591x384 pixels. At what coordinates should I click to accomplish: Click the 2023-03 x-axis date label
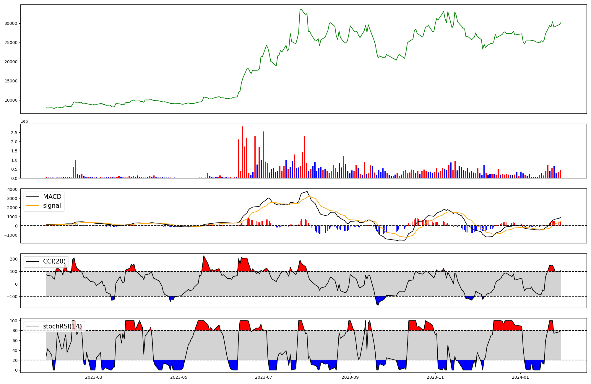[94, 377]
